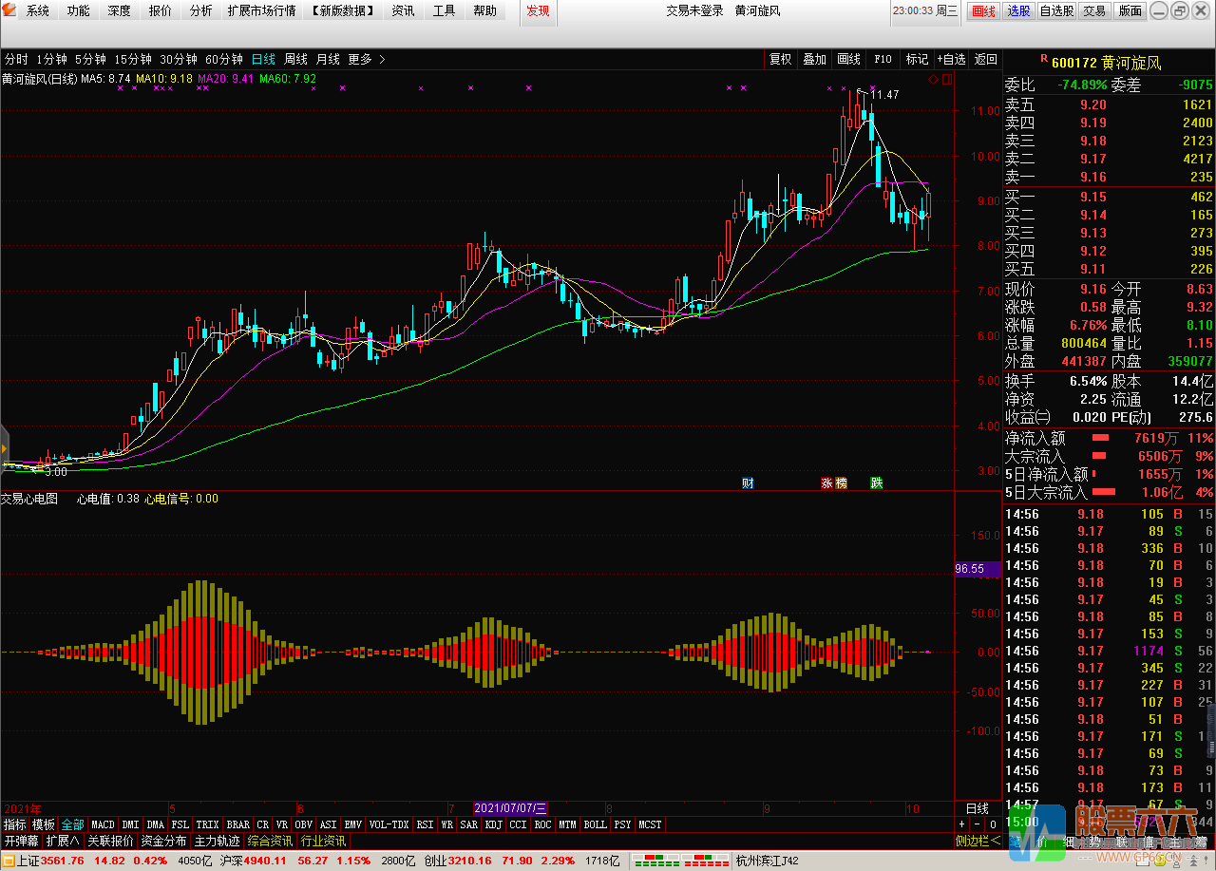Click the 自选股 button
1216x871 pixels.
tap(1056, 11)
